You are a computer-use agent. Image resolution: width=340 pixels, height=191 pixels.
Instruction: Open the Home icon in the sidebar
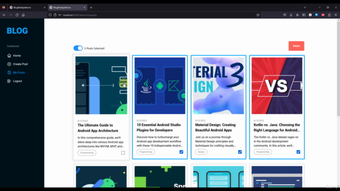click(x=9, y=56)
